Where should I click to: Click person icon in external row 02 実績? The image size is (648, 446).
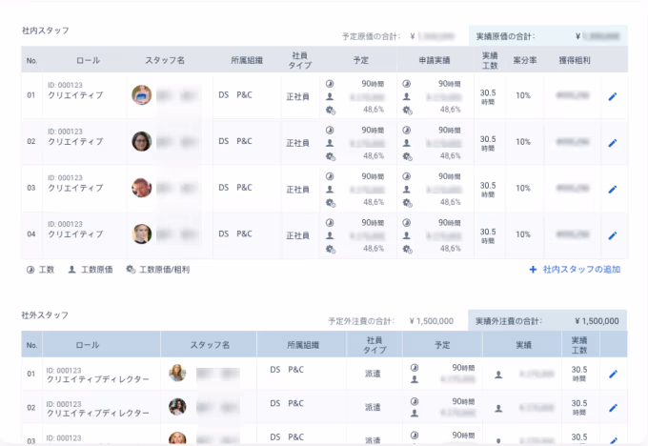point(498,409)
